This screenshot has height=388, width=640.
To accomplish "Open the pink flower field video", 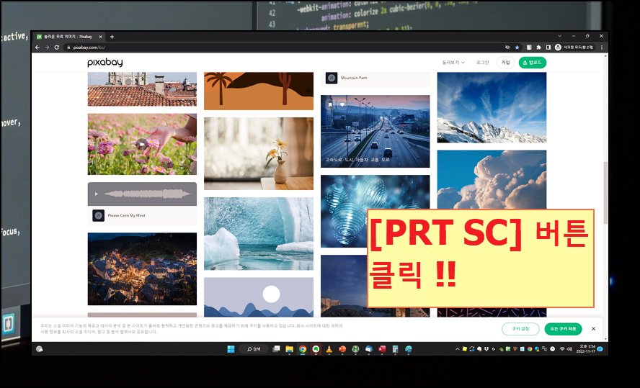I will click(x=142, y=144).
